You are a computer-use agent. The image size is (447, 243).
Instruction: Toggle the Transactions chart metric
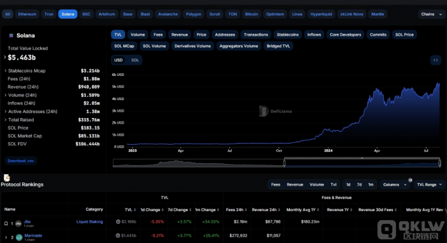255,34
